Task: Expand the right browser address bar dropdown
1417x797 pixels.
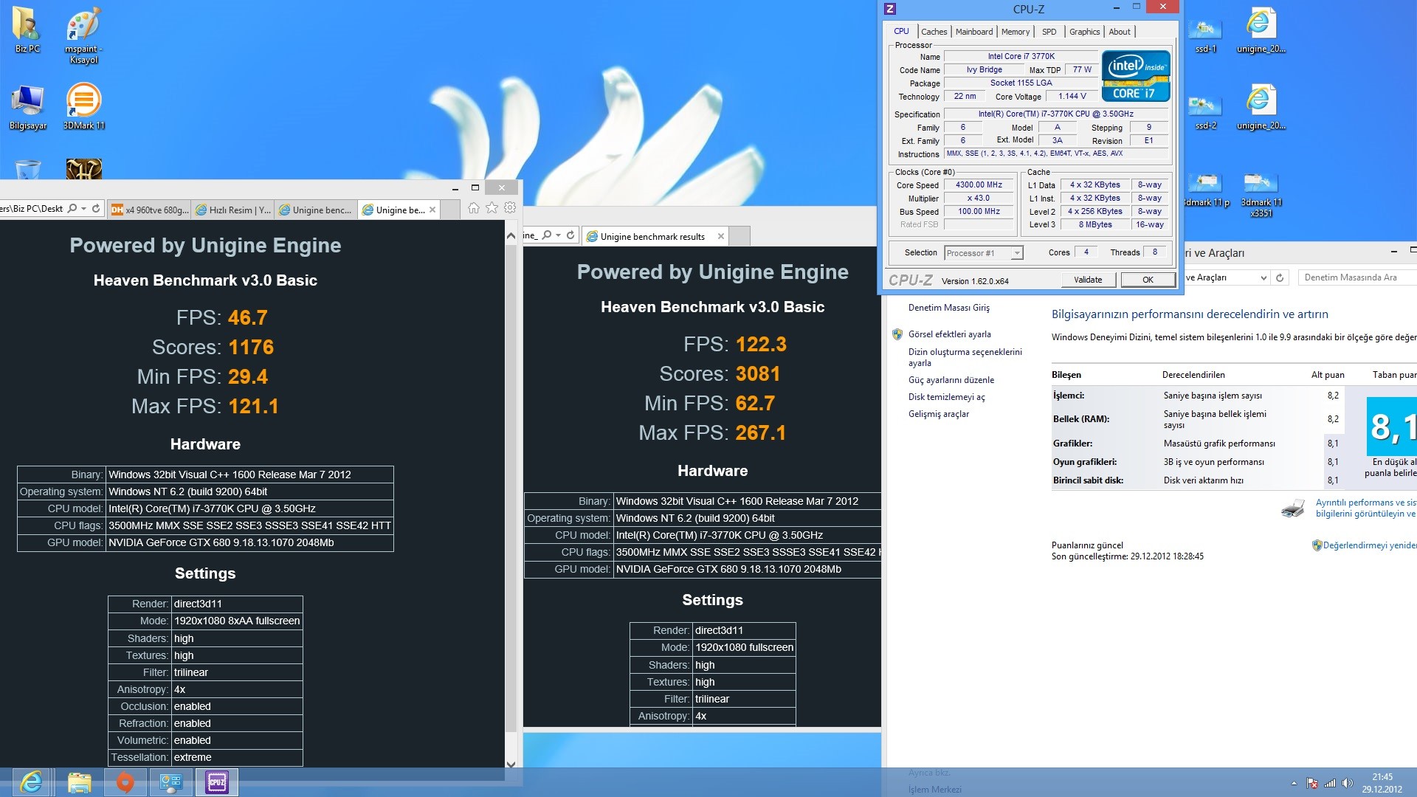Action: 559,235
